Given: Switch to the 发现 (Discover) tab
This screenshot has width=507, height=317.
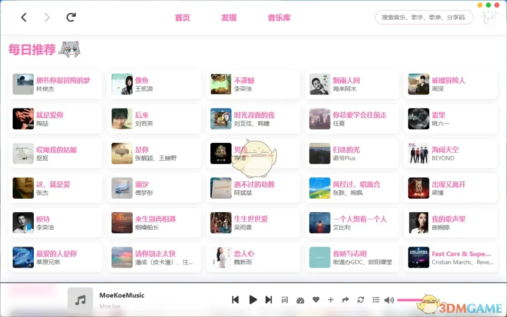Looking at the screenshot, I should pos(229,18).
